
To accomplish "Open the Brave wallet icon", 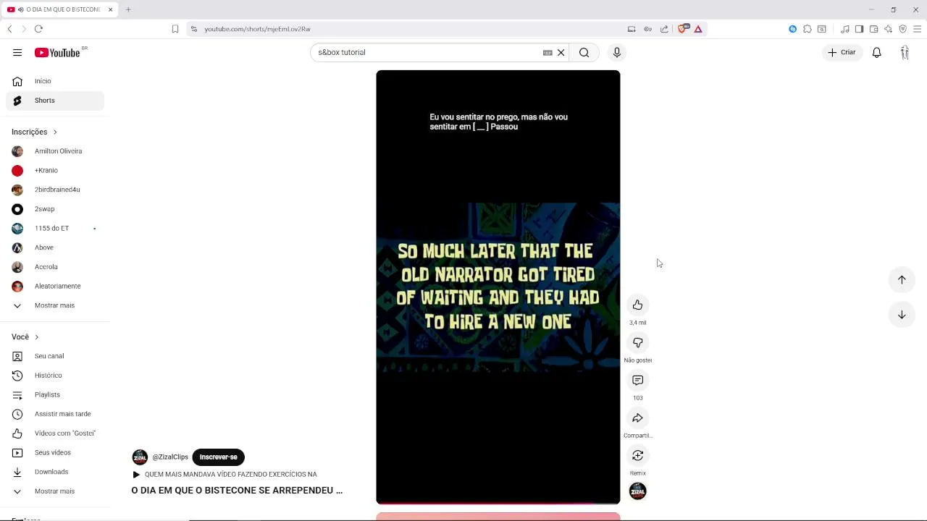I will [x=873, y=29].
